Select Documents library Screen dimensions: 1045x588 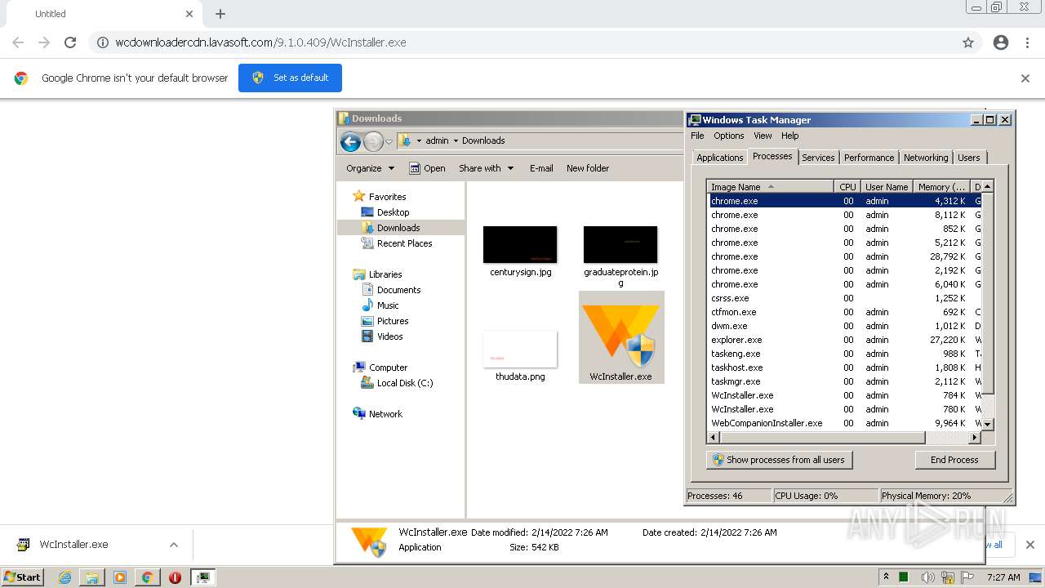[398, 290]
